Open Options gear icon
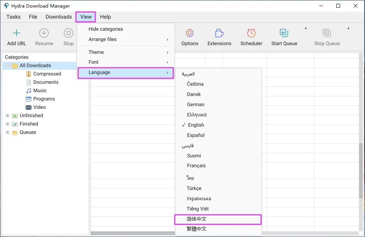The height and width of the screenshot is (237, 365). pyautogui.click(x=190, y=33)
